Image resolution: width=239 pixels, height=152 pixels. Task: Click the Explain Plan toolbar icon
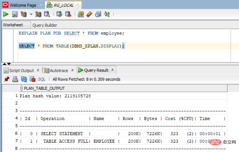(x=24, y=14)
